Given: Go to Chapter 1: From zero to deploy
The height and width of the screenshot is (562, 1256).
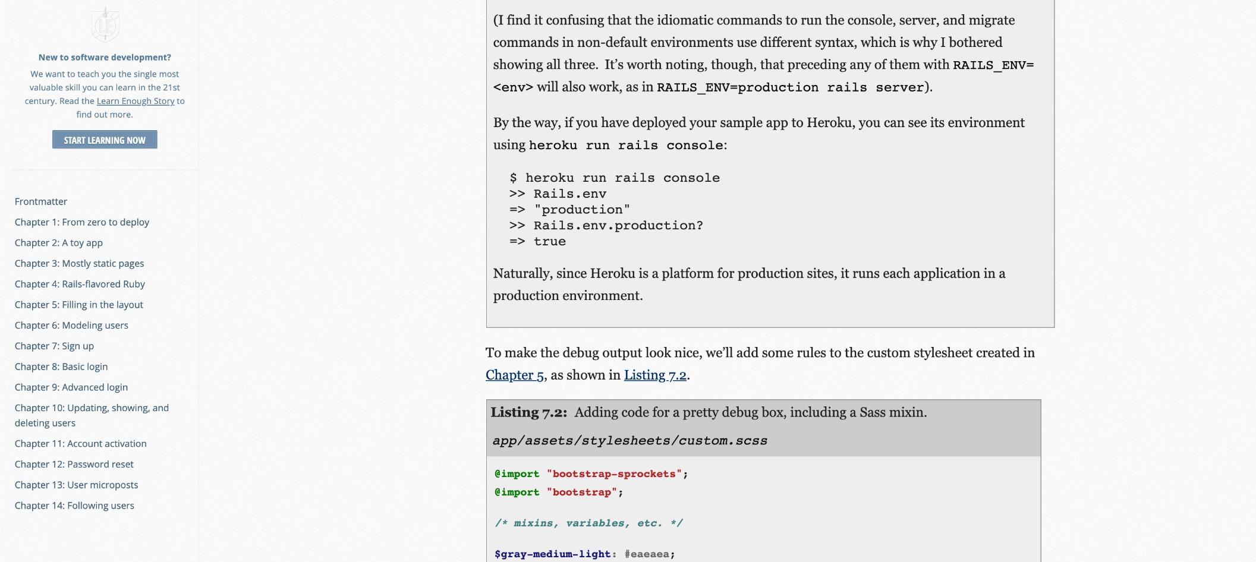Looking at the screenshot, I should (x=82, y=222).
